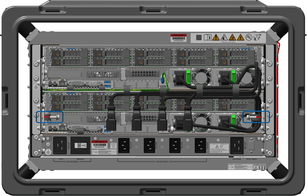The image size is (307, 196).
Task: Click the dark square icon on warning label
Action: click(x=199, y=38)
